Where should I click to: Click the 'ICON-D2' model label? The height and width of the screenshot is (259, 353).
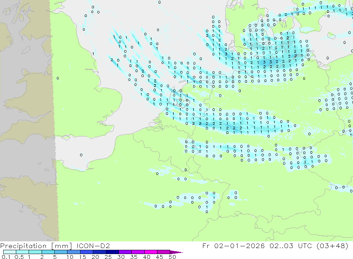(93, 246)
